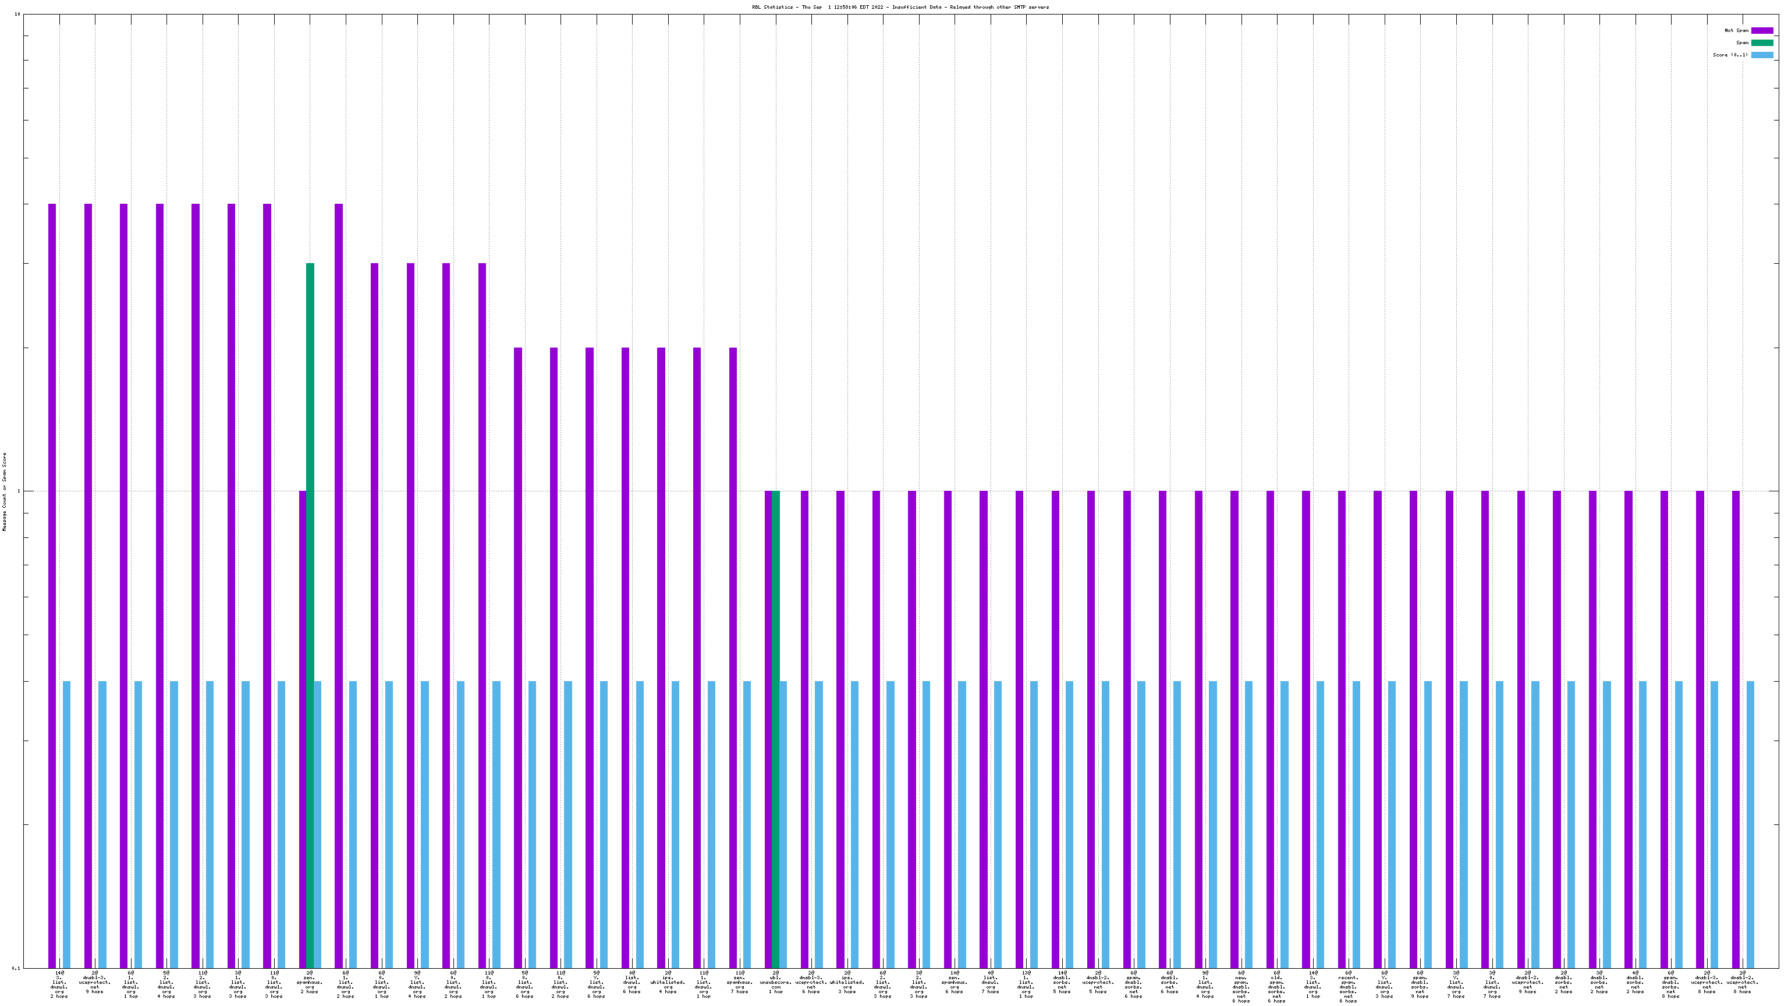1788x1006 pixels.
Task: Click the tall green Spam bar for zen.spamhaus.org 2 hops
Action: pos(310,616)
